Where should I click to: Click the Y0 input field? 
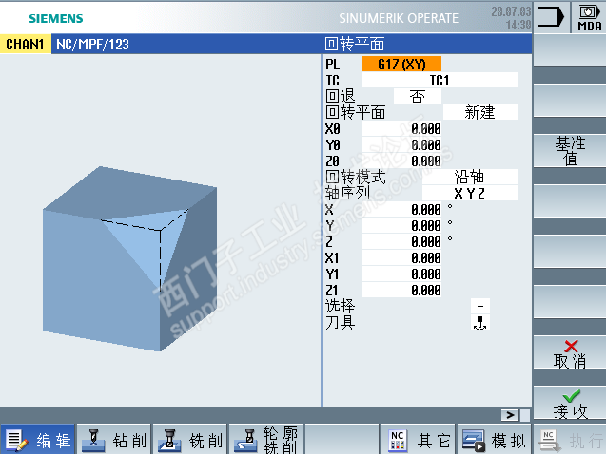coord(401,144)
